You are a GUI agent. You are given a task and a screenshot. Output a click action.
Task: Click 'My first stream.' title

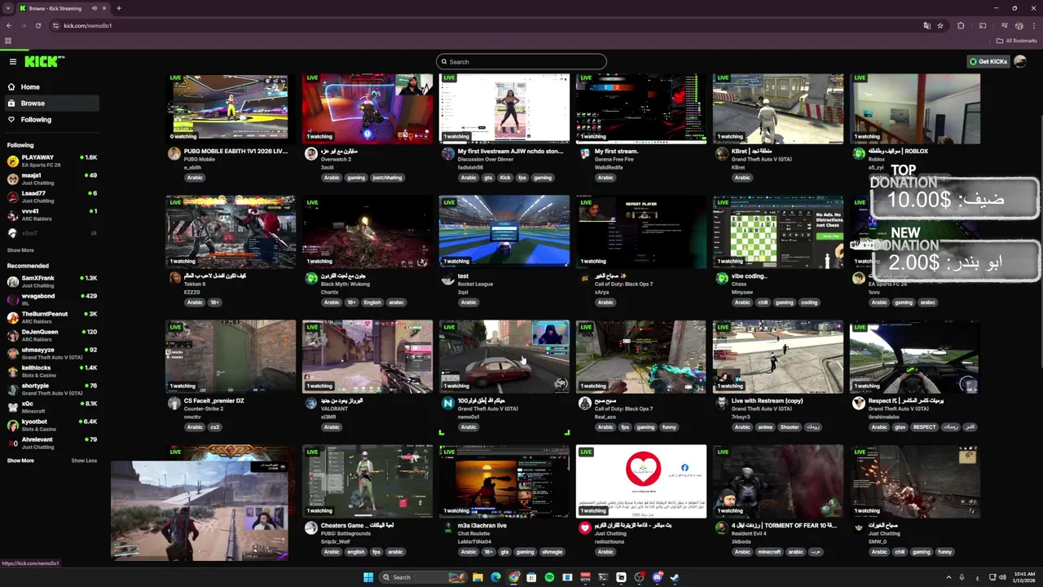tap(616, 151)
